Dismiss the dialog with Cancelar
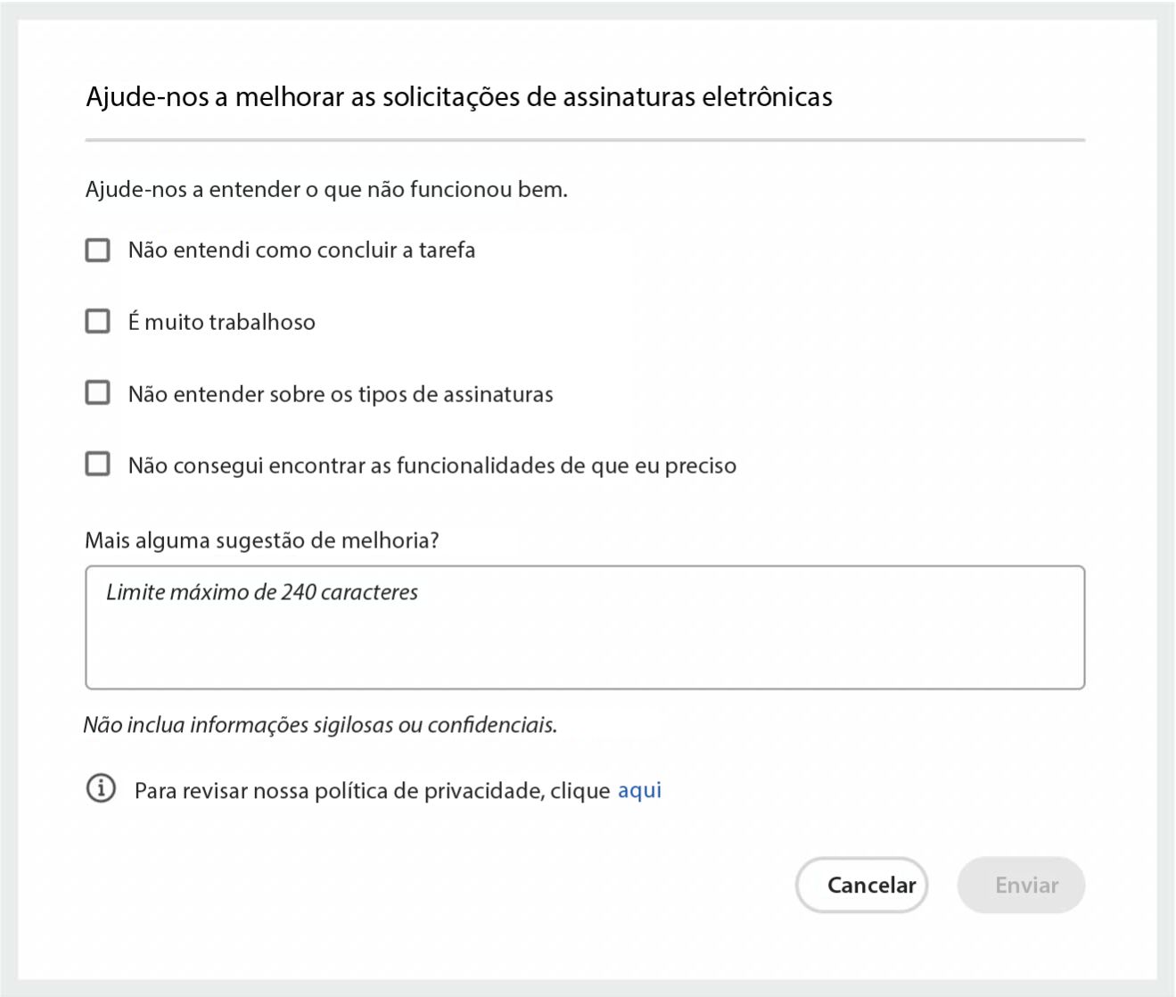 click(861, 885)
